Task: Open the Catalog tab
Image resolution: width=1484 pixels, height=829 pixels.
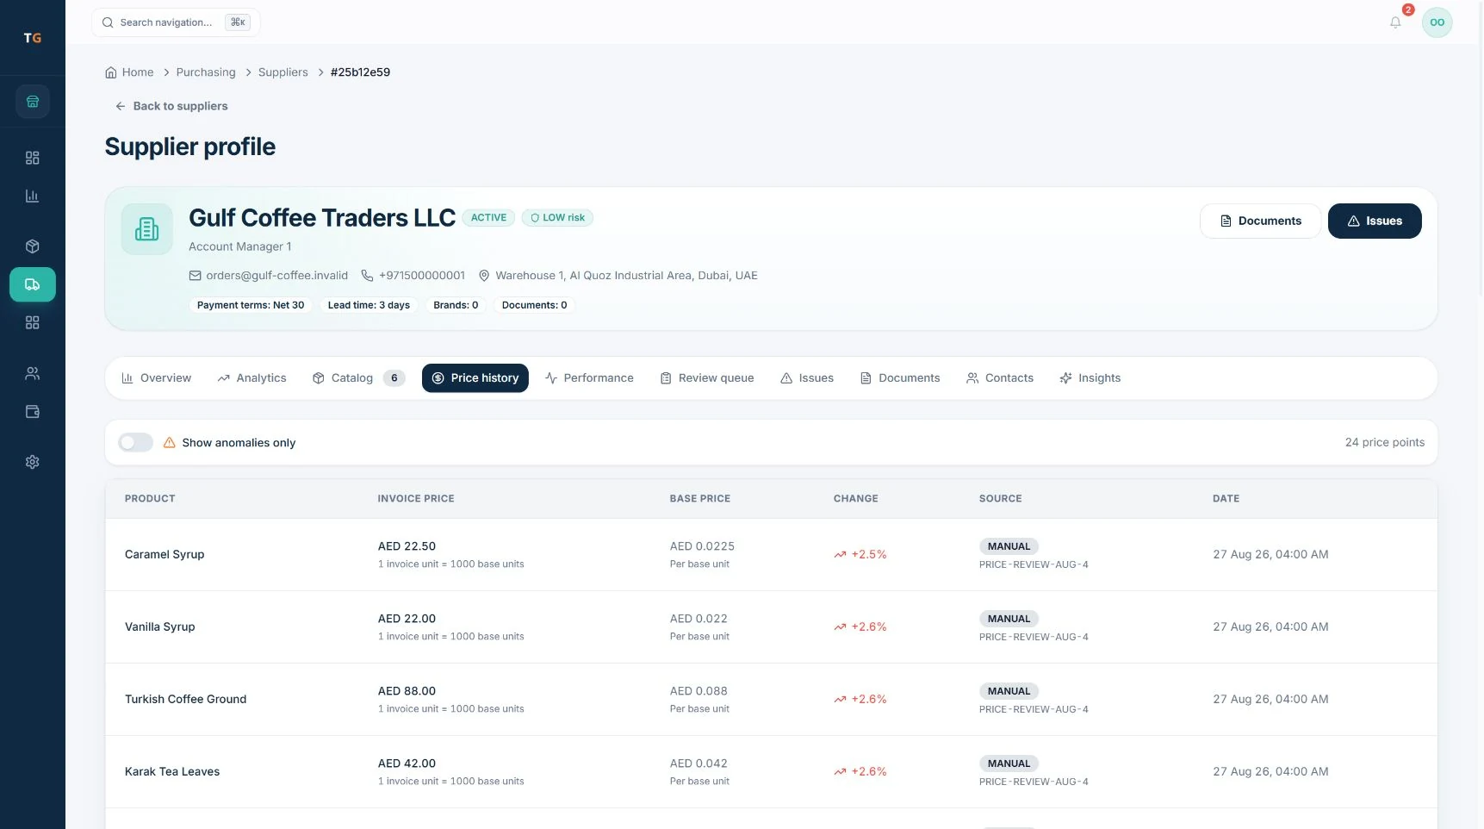Action: (x=358, y=378)
